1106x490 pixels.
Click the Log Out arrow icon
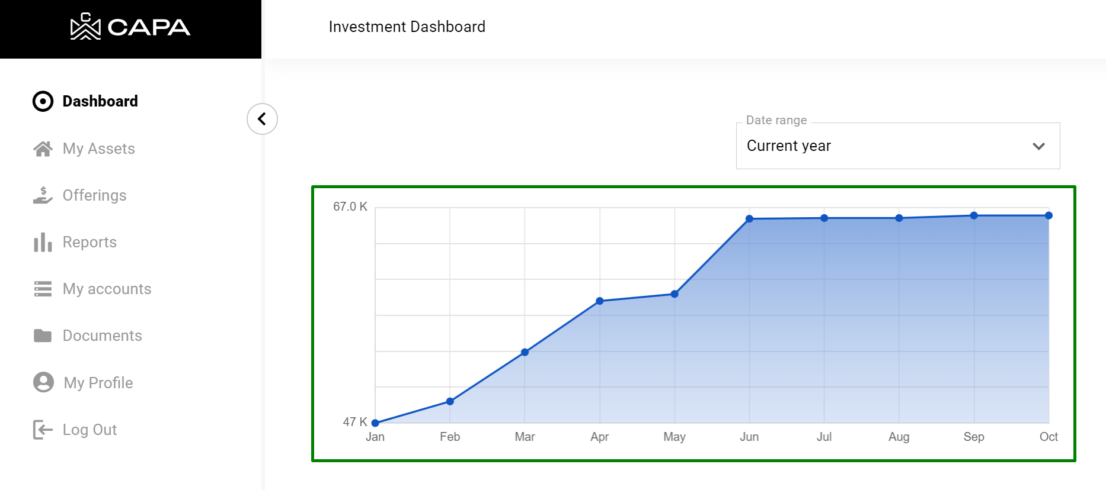(x=43, y=430)
